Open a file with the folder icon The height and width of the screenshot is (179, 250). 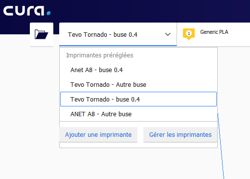(x=42, y=34)
